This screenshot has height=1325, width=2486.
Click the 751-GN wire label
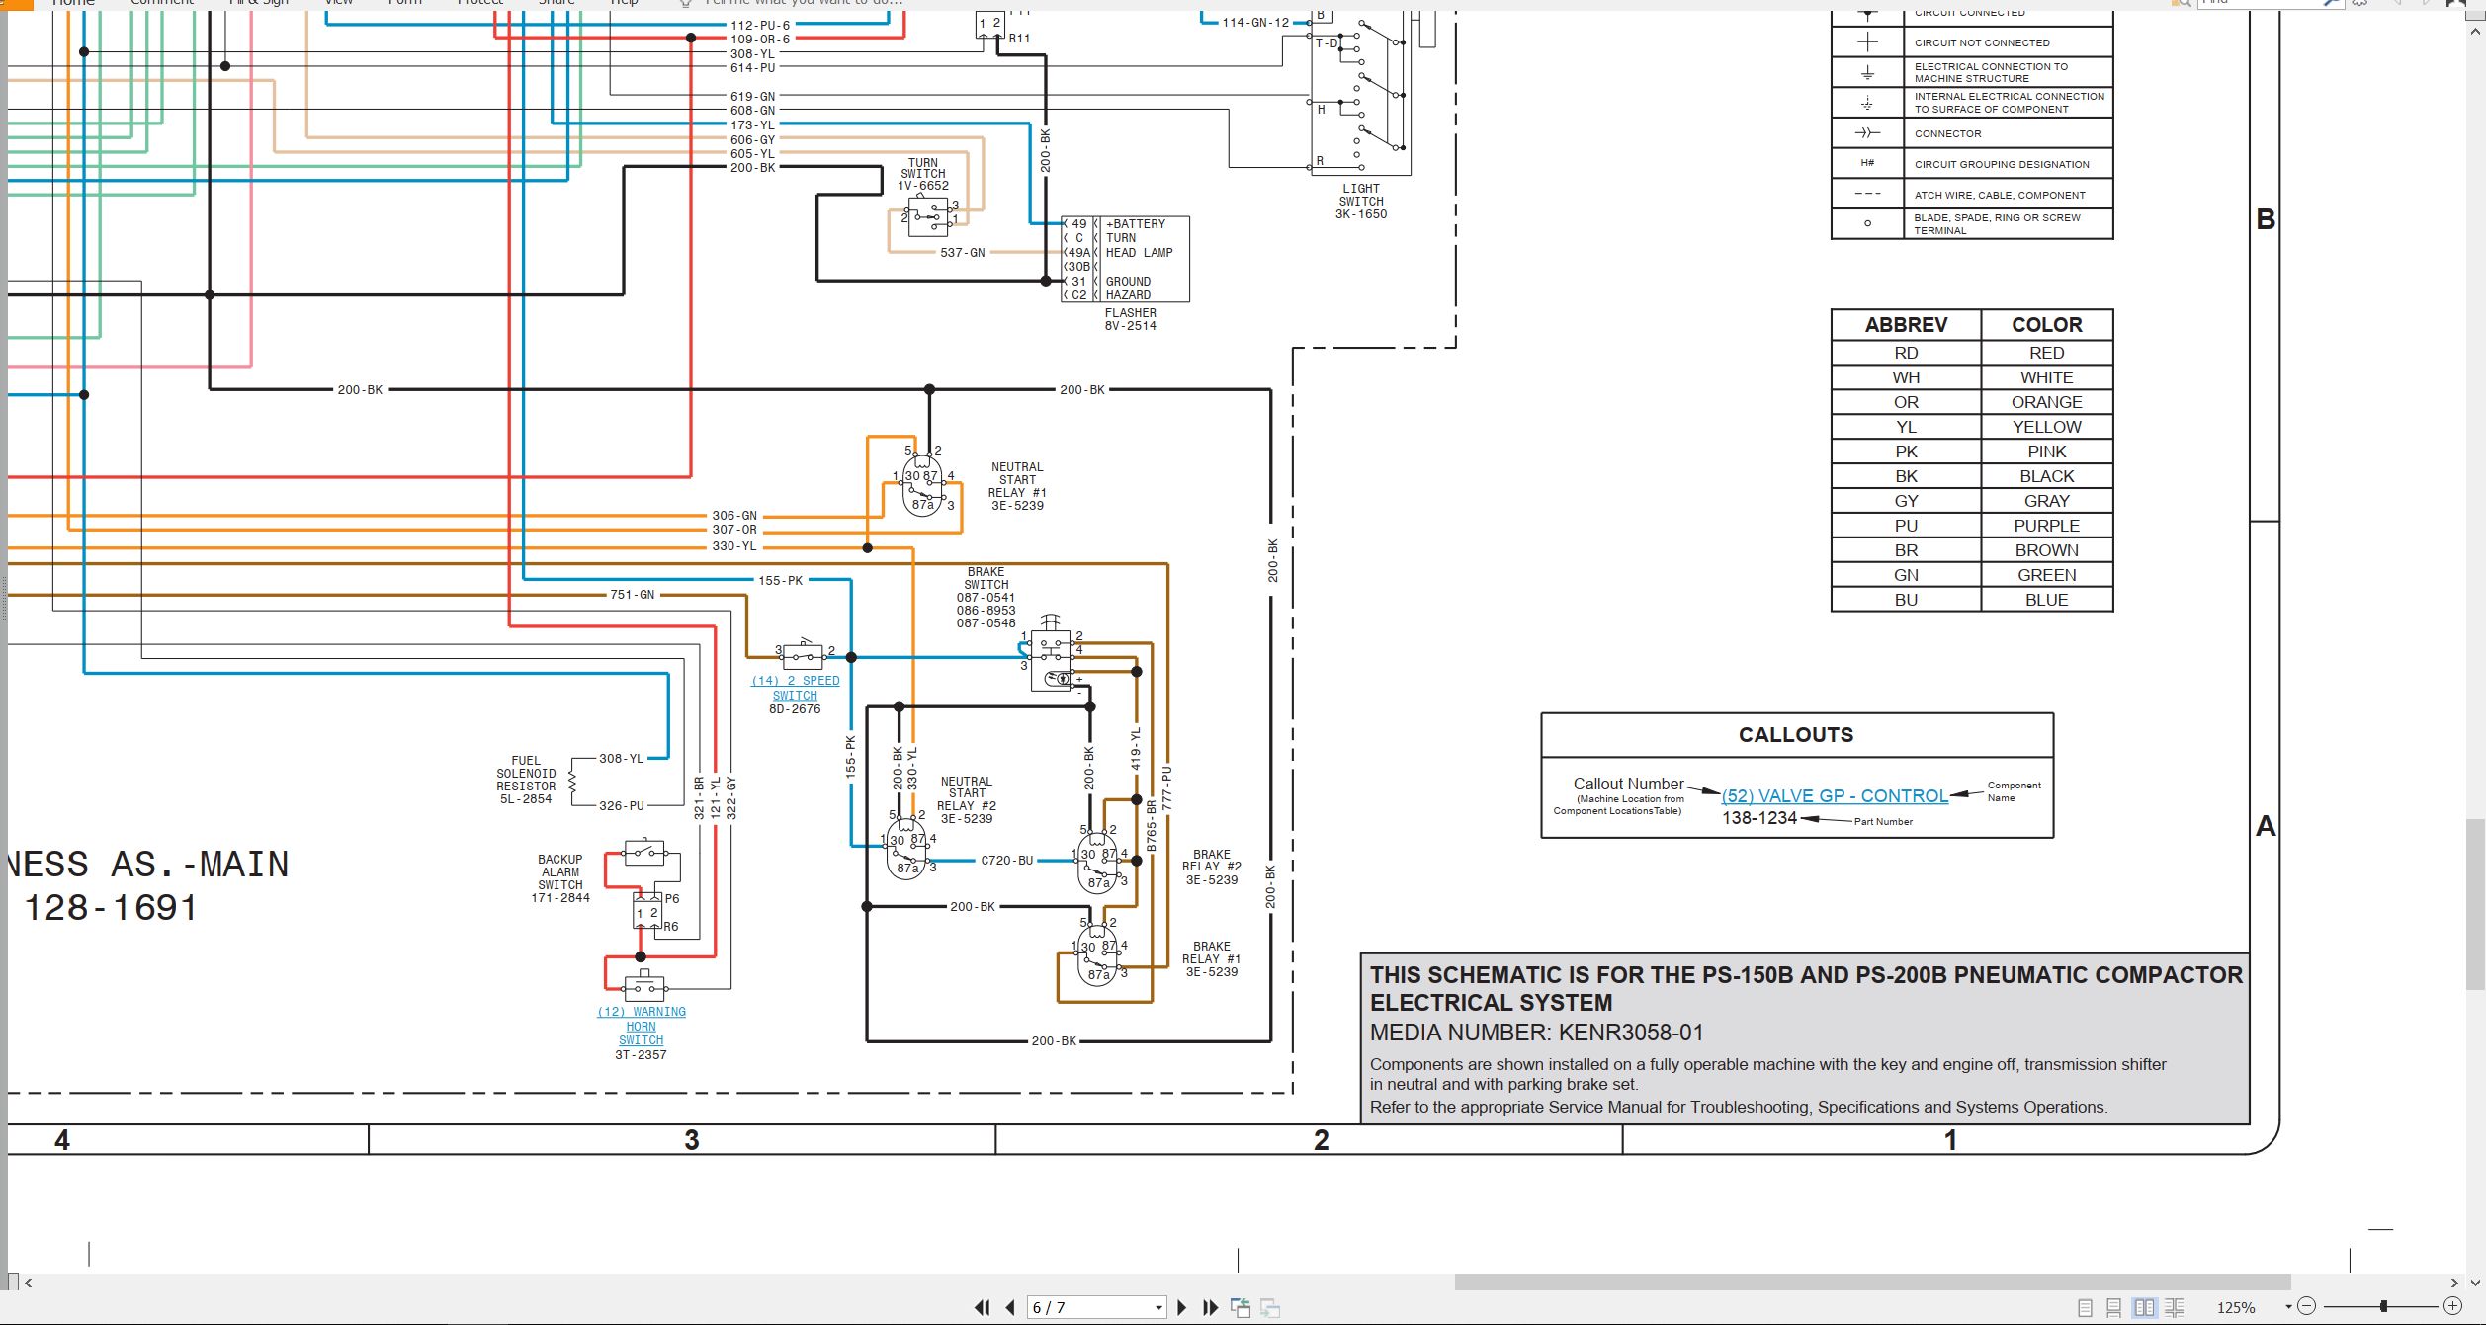tap(633, 595)
